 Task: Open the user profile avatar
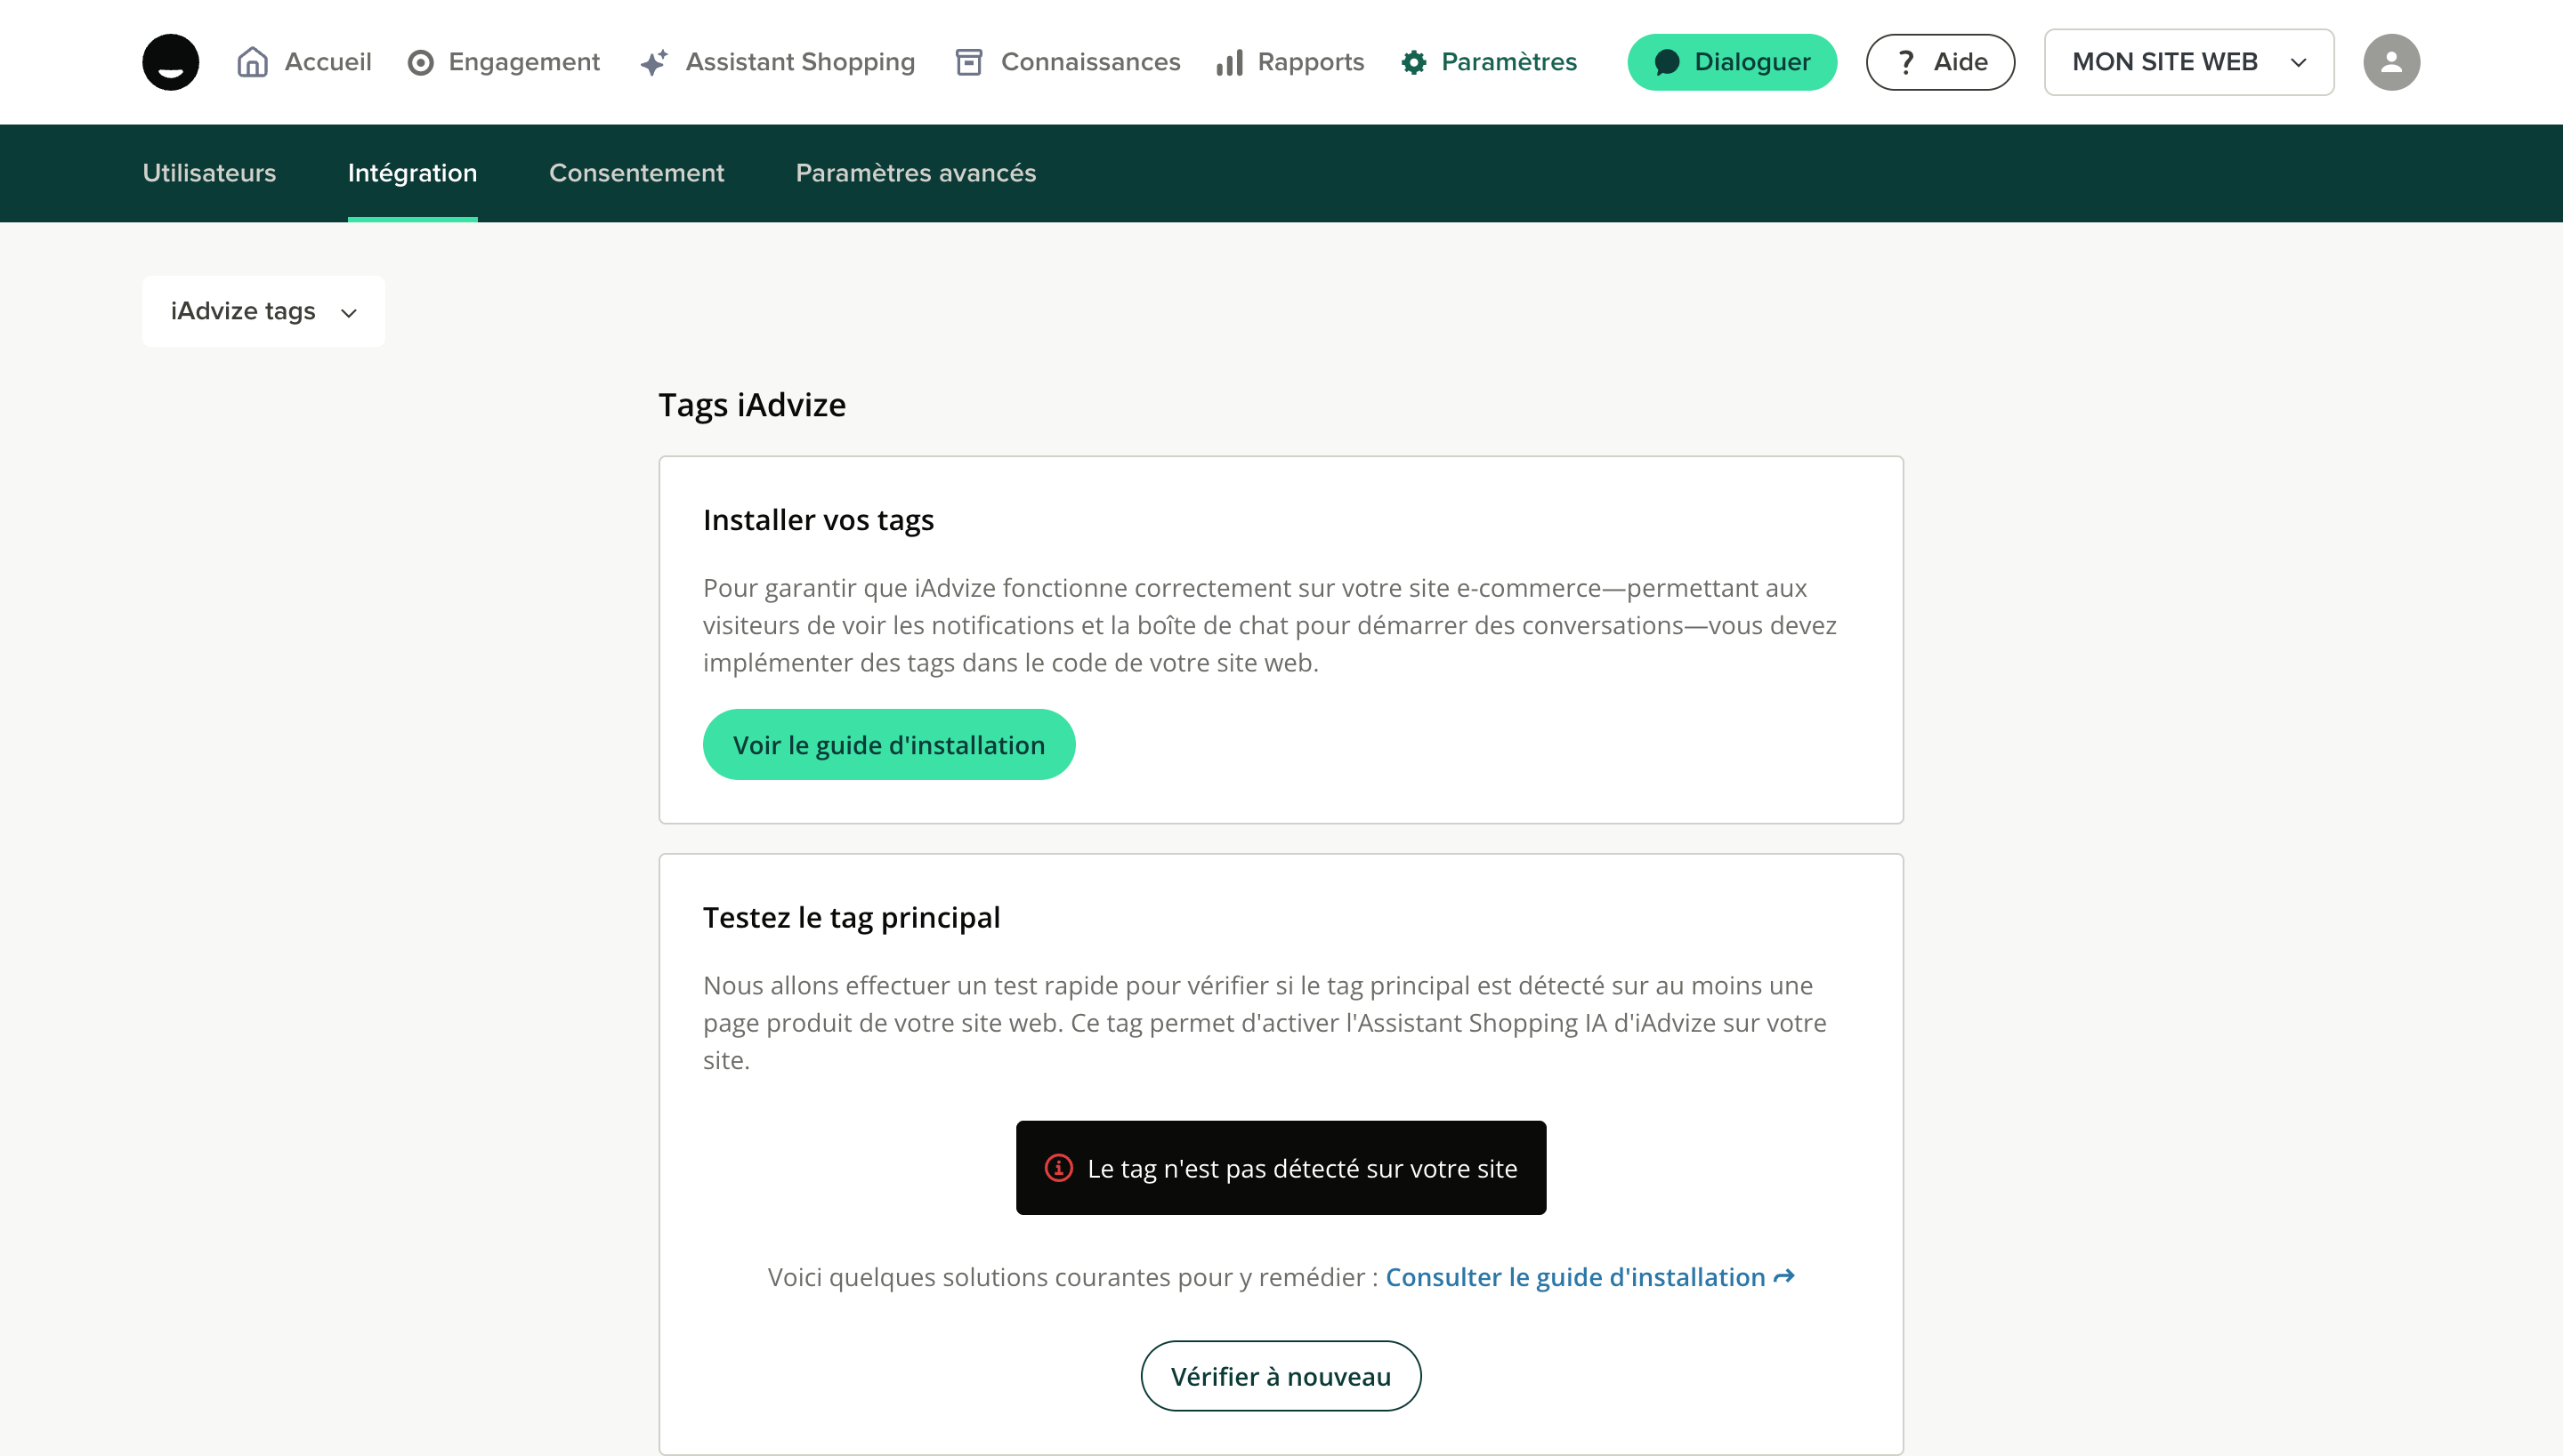tap(2391, 62)
